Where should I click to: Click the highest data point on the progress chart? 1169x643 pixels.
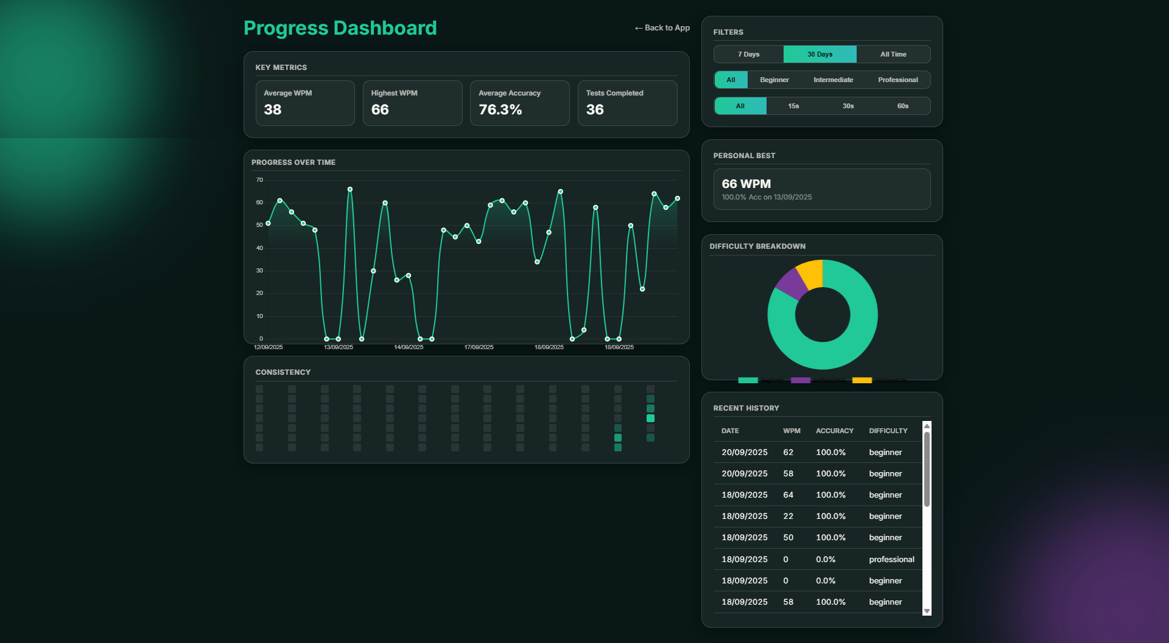coord(350,189)
